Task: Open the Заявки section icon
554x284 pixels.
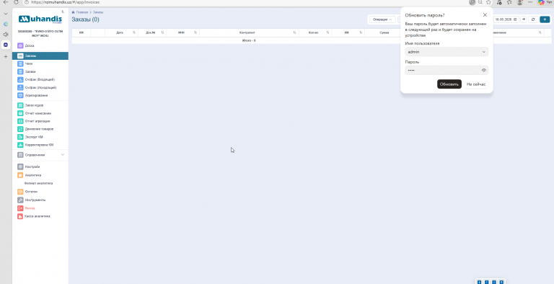Action: (x=20, y=71)
